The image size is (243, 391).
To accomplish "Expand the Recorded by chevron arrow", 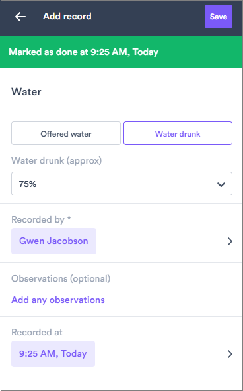I will pos(230,241).
